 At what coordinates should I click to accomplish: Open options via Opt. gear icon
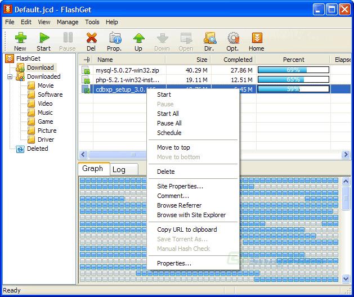click(x=232, y=40)
